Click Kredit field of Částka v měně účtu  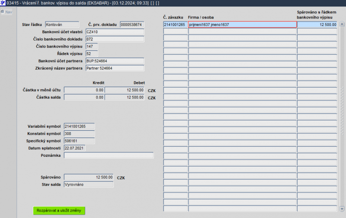(84, 90)
